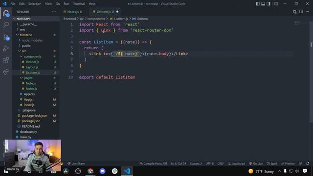Open customize layout icon in title bar
This screenshot has width=313, height=176.
pyautogui.click(x=276, y=4)
